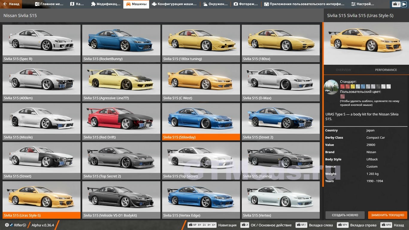Open the Настройки tab
Viewport: 409px width, 230px height.
(x=363, y=4)
